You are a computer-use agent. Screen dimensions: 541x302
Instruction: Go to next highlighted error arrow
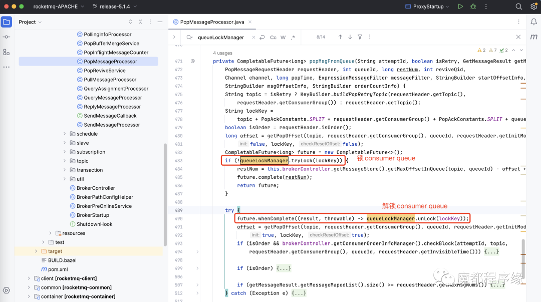click(521, 50)
